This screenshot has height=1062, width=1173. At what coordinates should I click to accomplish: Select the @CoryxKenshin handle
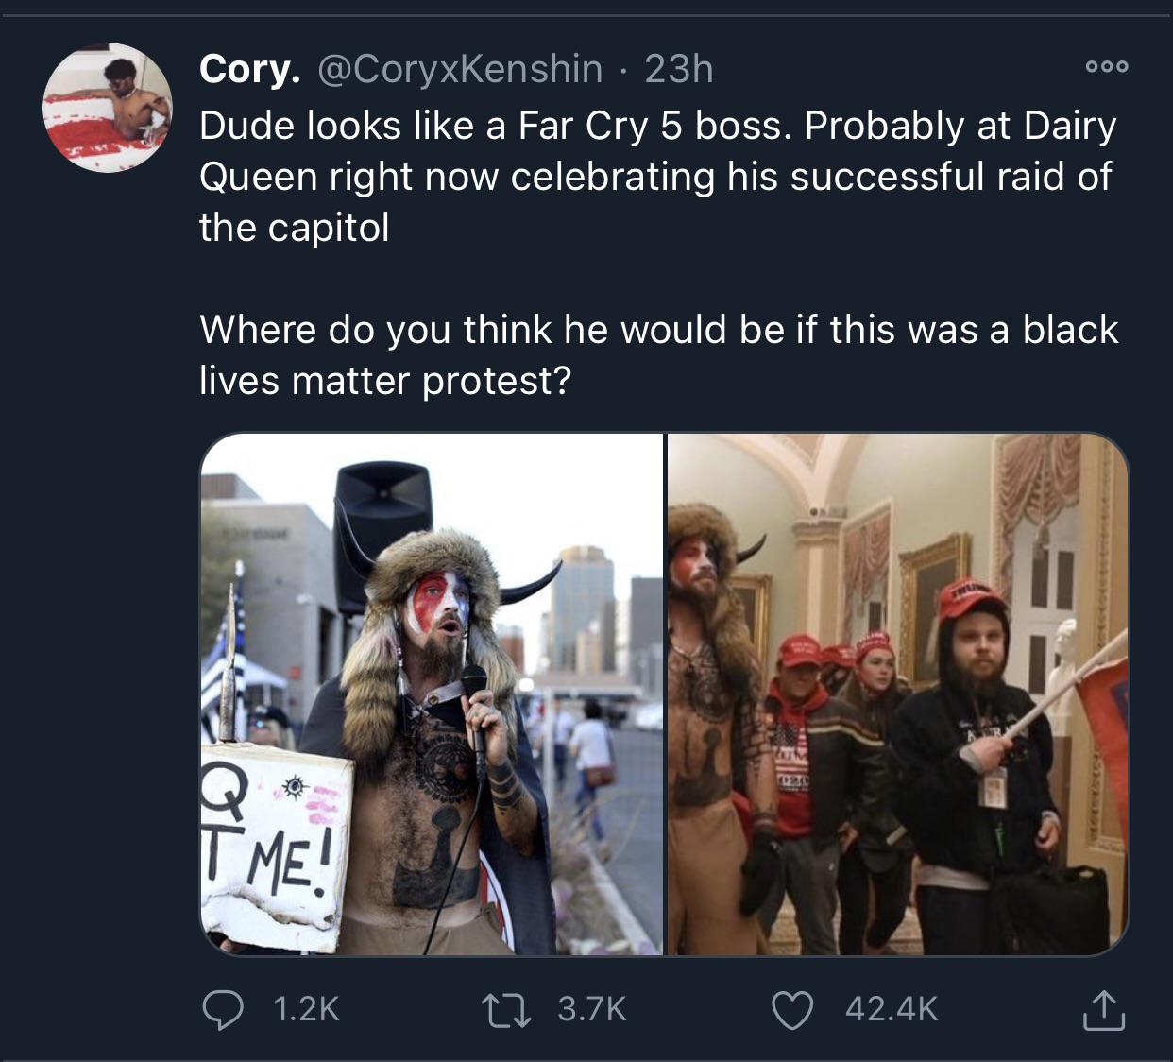(x=460, y=69)
